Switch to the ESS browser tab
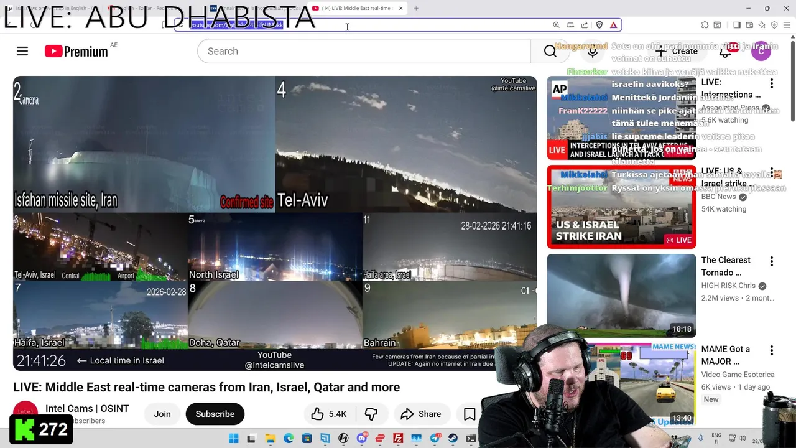Viewport: 796px width, 448px height. [x=255, y=8]
